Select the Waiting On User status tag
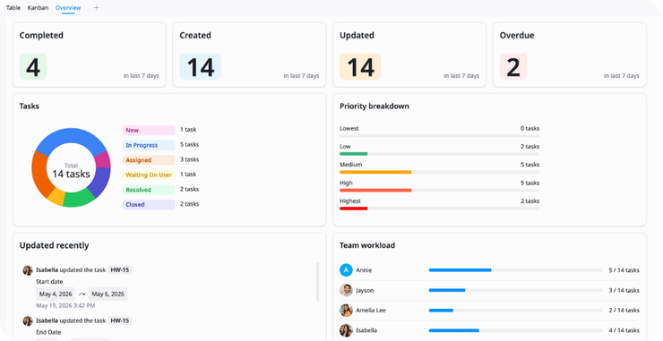The height and width of the screenshot is (341, 663). 149,175
